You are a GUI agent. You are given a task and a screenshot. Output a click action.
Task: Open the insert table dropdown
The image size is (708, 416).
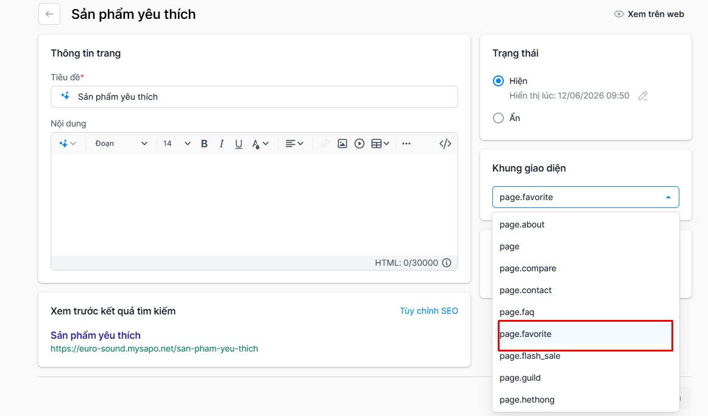pos(380,144)
